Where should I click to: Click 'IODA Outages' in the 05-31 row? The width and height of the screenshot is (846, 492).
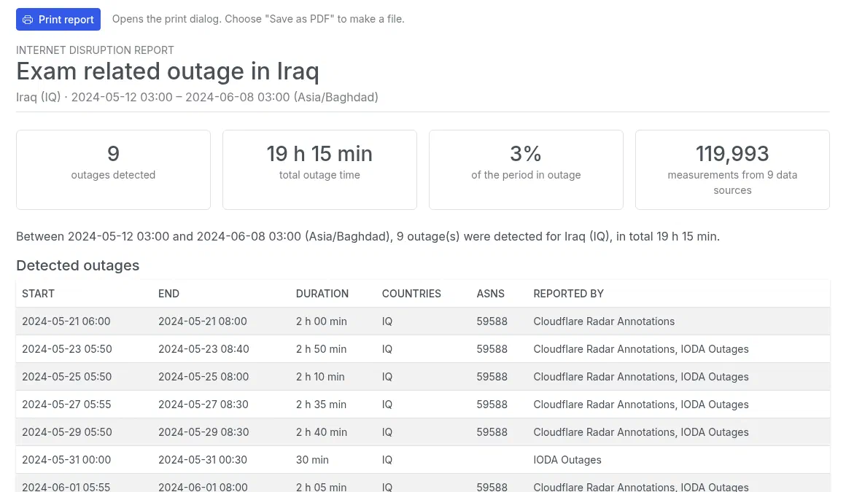(567, 460)
